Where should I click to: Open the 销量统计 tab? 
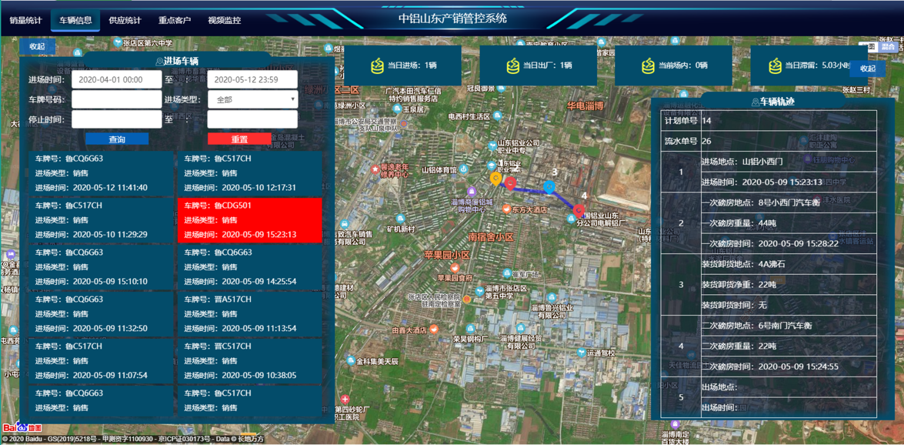(25, 20)
